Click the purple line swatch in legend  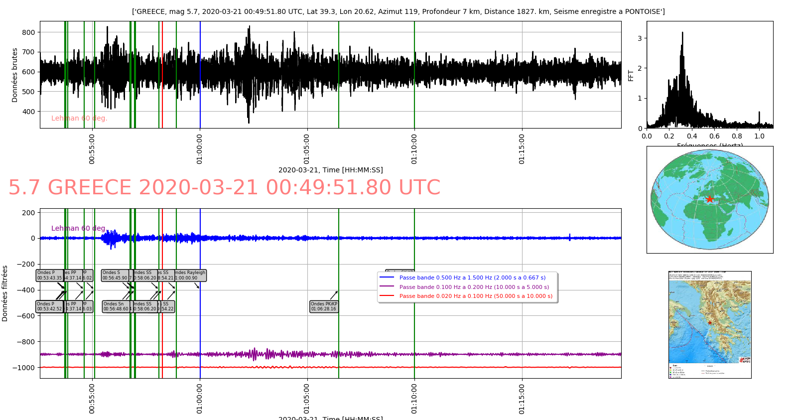(387, 287)
